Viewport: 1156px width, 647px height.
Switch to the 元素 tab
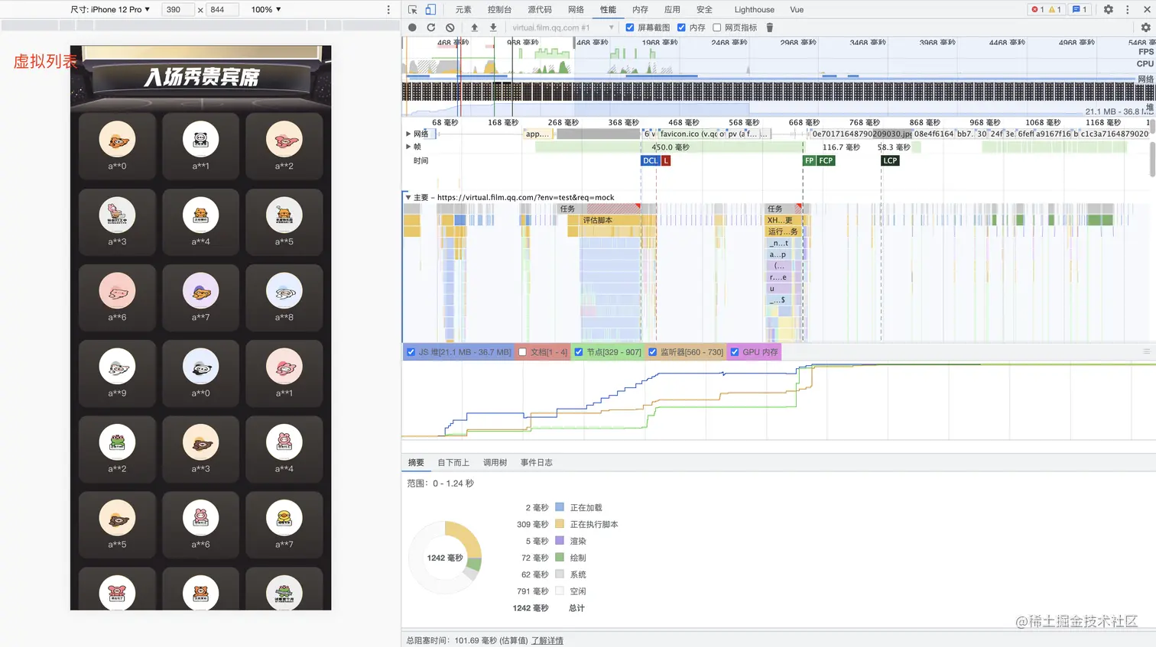(463, 10)
